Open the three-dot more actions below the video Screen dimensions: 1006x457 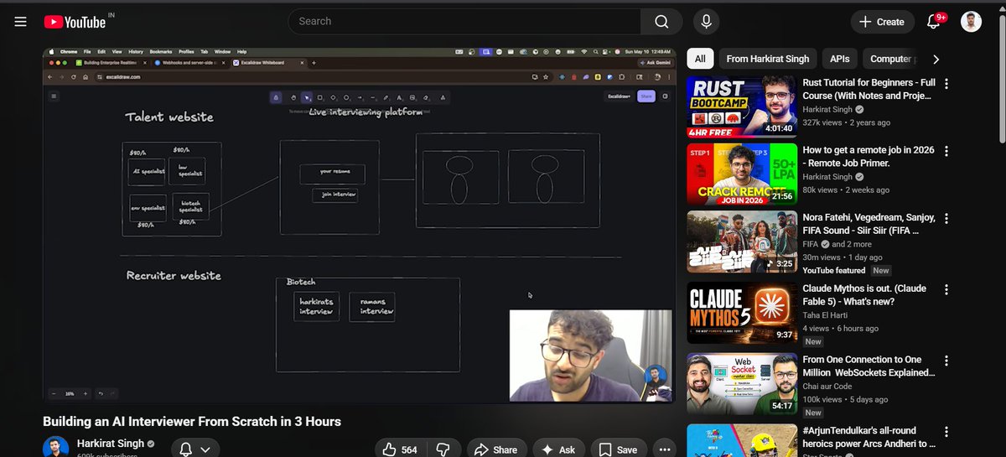(664, 449)
